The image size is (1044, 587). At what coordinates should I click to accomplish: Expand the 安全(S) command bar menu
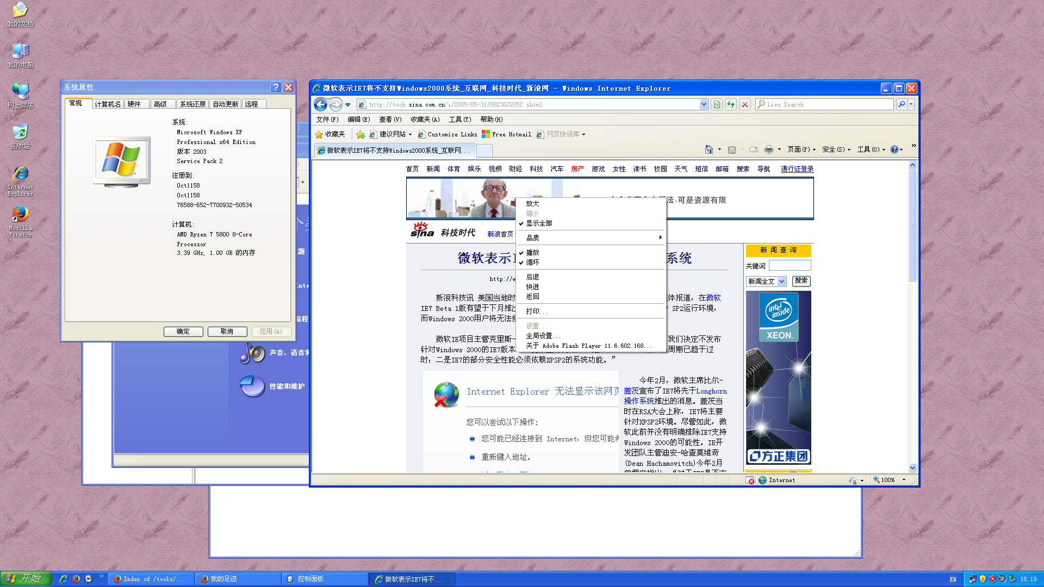[x=836, y=149]
